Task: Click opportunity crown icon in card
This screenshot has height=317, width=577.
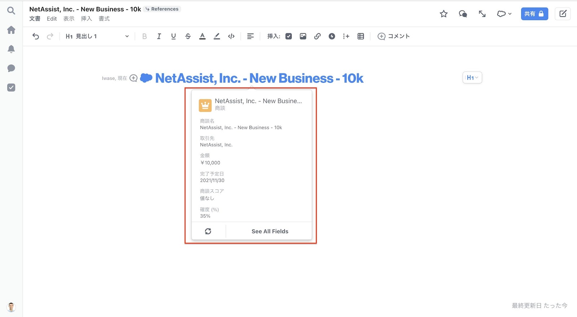Action: pos(205,106)
